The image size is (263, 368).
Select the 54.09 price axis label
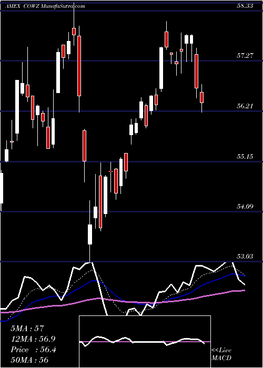pos(245,207)
